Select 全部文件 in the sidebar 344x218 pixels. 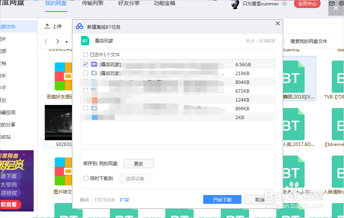[18, 26]
